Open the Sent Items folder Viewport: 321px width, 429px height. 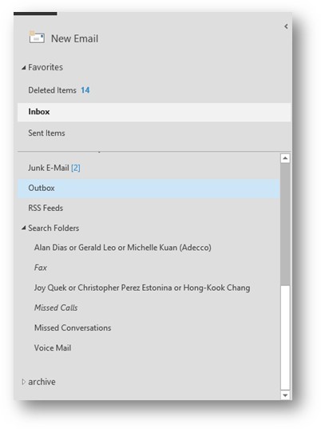pos(46,133)
